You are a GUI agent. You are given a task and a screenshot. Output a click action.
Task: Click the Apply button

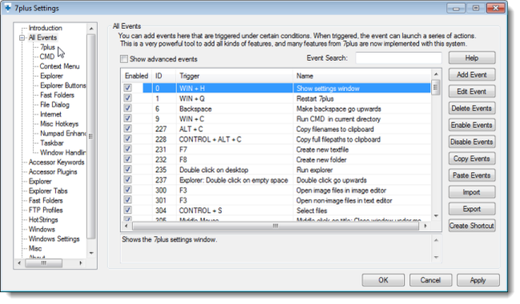(478, 280)
